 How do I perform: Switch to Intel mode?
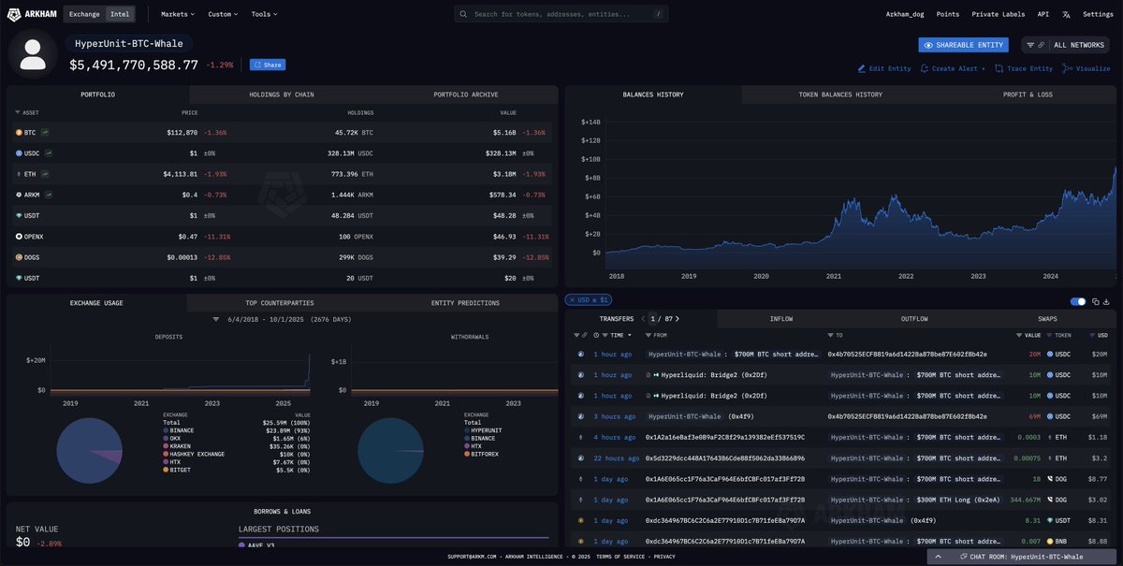[x=120, y=14]
